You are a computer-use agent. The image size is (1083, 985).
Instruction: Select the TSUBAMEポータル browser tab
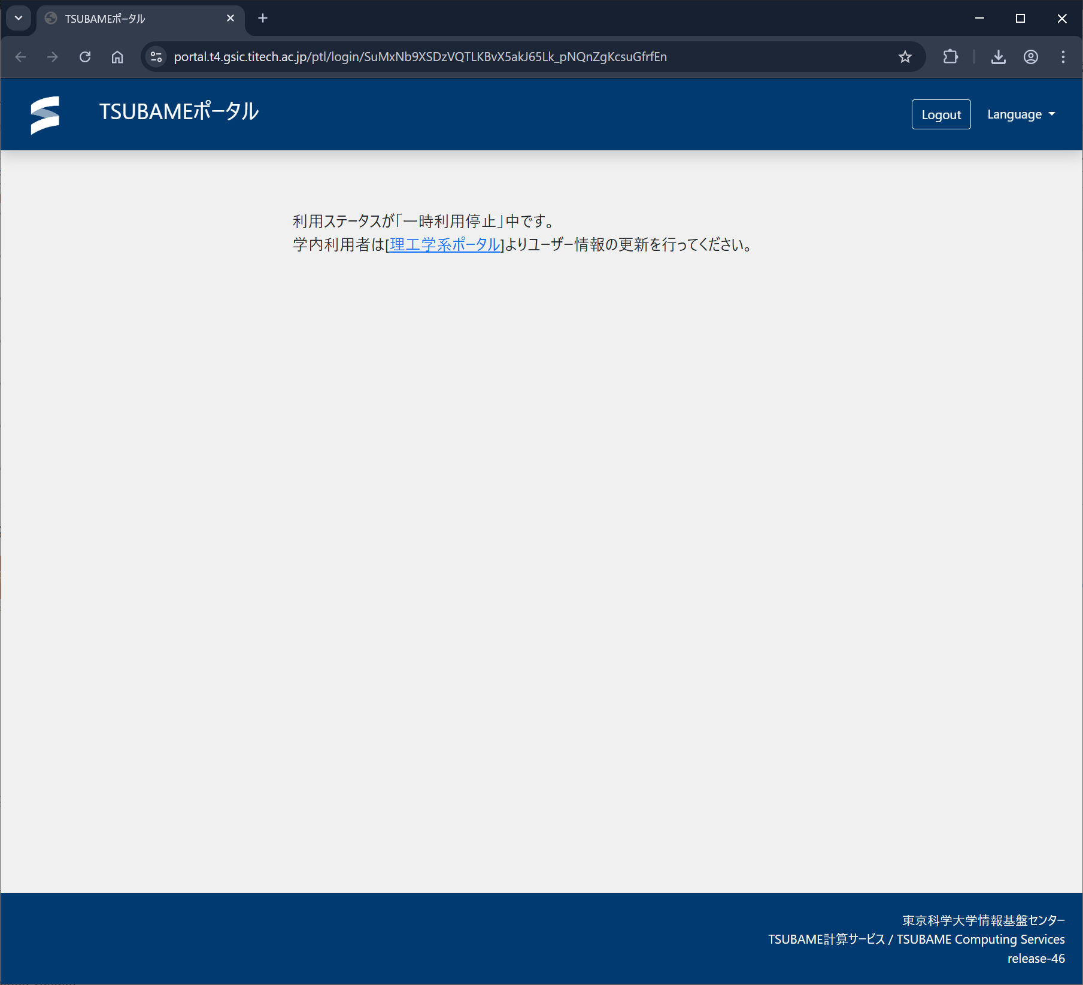[132, 19]
